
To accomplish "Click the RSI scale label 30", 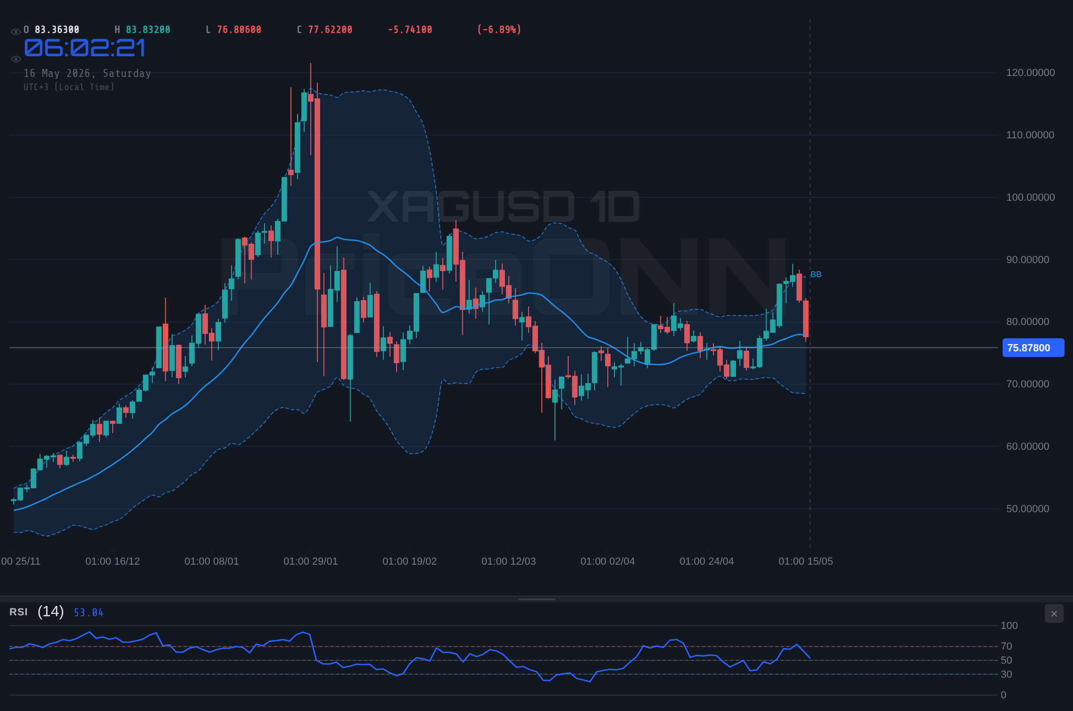I will pyautogui.click(x=1006, y=674).
